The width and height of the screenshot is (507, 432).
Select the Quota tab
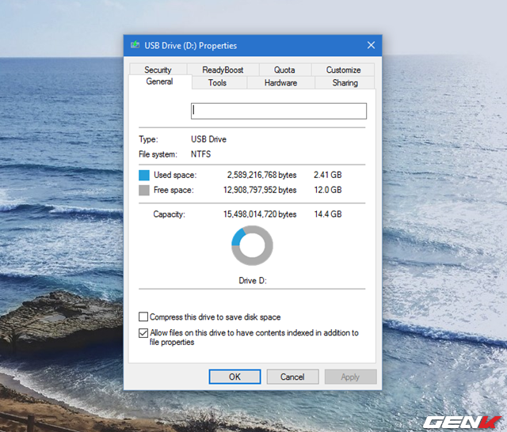[x=284, y=70]
